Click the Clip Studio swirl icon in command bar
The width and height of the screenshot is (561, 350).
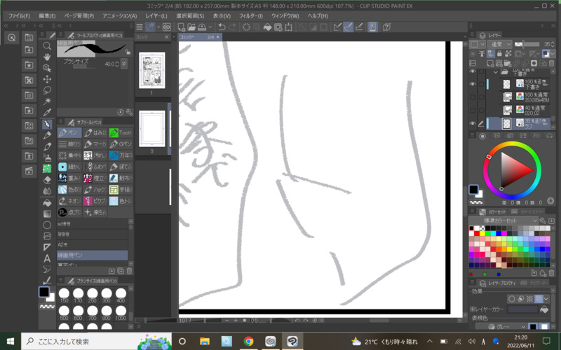(167, 27)
